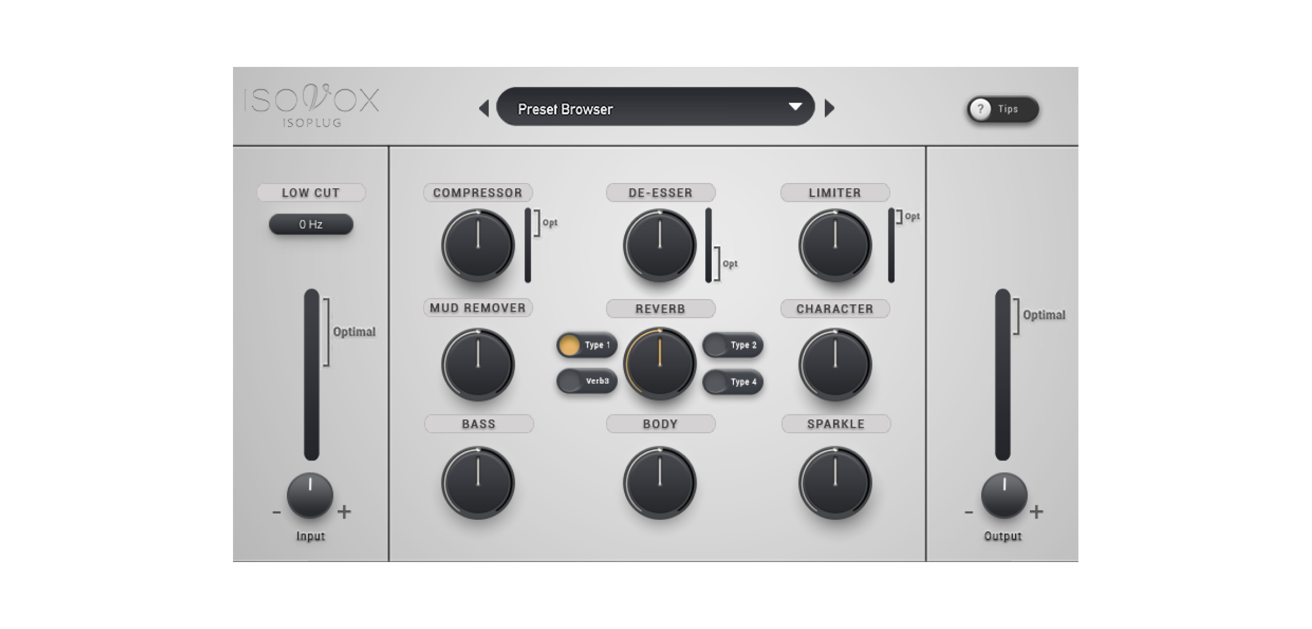Click the orange Reverb amount knob

659,364
